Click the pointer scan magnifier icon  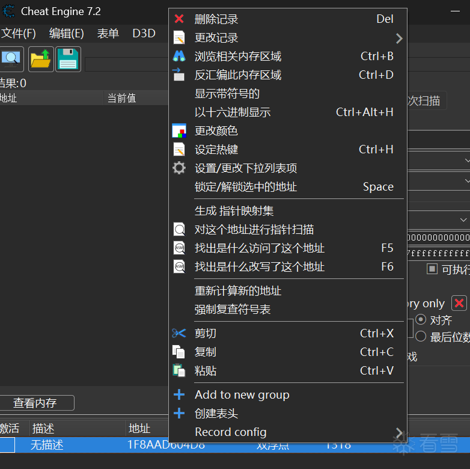click(x=179, y=230)
